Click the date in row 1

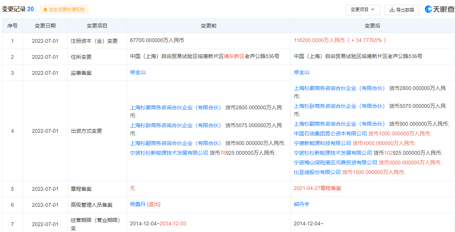point(45,41)
